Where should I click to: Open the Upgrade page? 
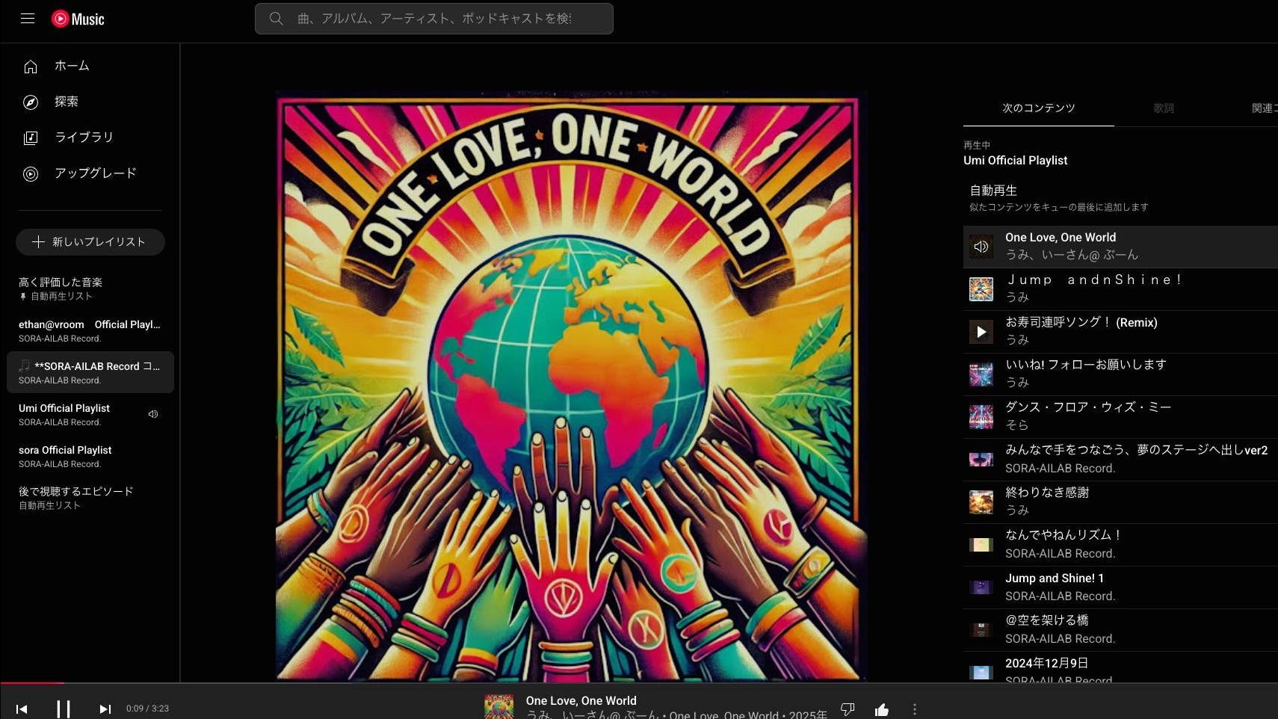point(94,173)
